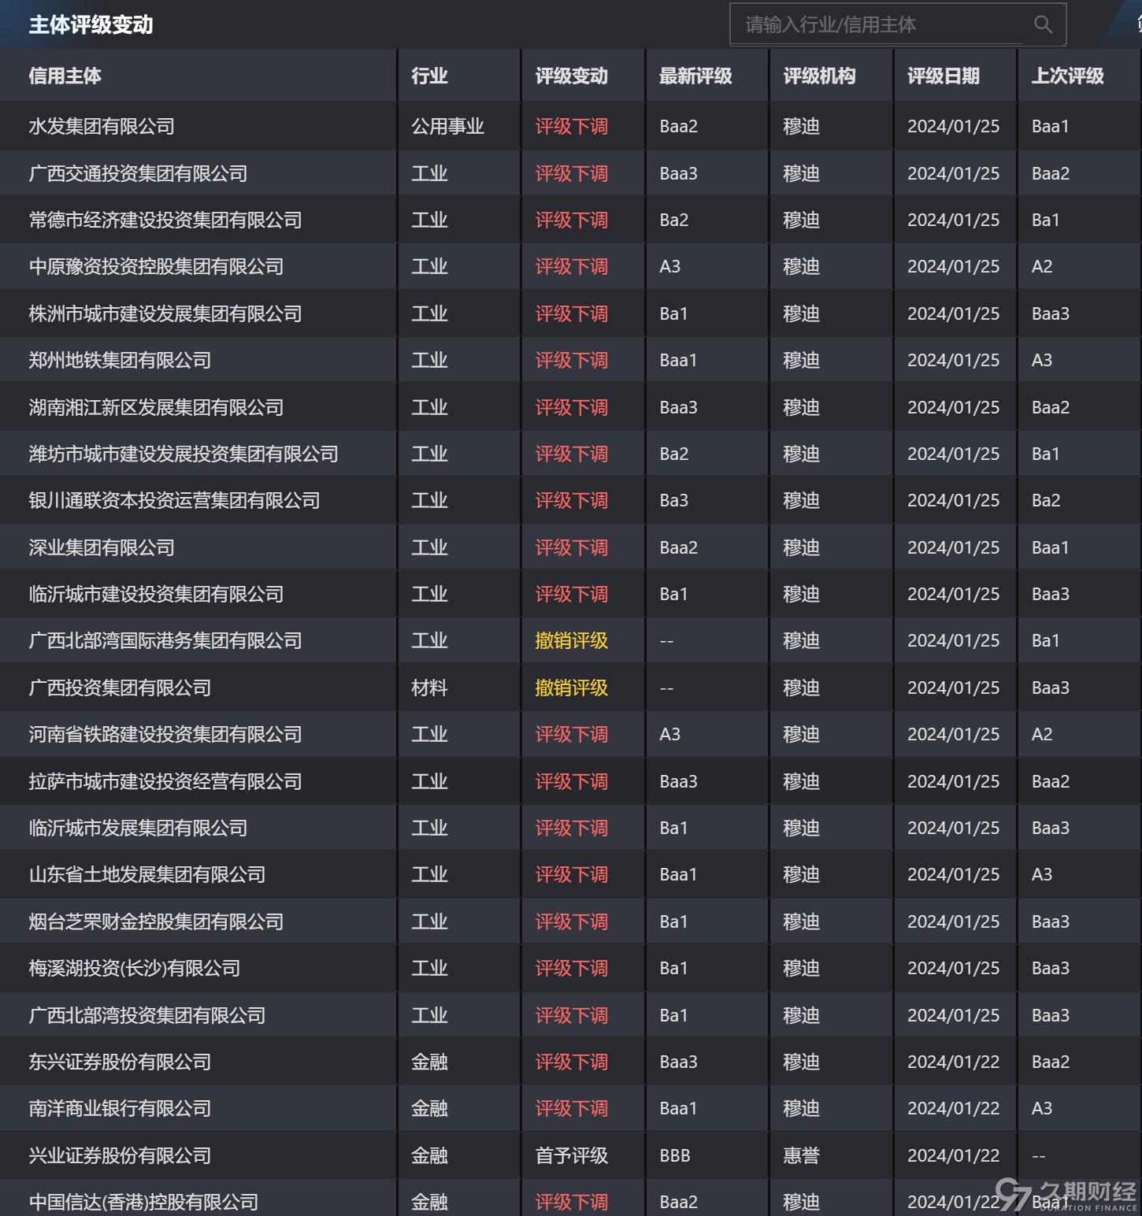
Task: Click the 评级变动 column header
Action: [571, 76]
